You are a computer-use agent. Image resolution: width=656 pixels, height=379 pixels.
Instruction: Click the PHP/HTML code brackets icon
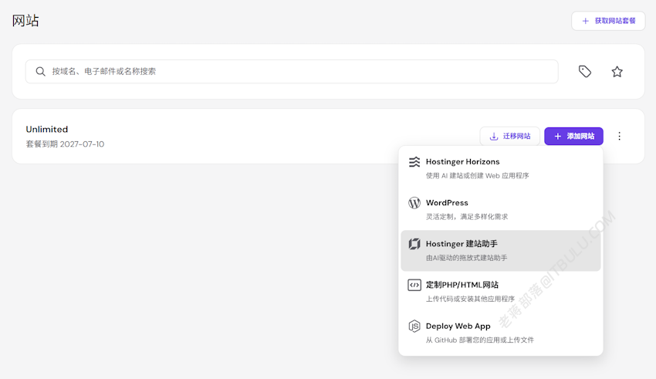tap(414, 285)
